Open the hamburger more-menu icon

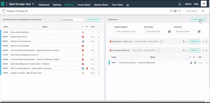[x=128, y=5]
